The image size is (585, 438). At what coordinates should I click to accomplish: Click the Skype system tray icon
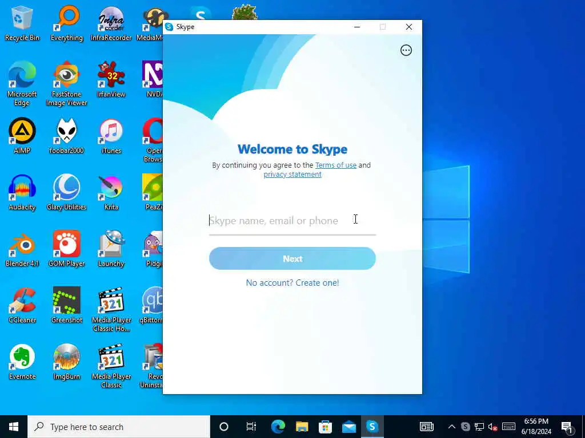click(x=465, y=427)
